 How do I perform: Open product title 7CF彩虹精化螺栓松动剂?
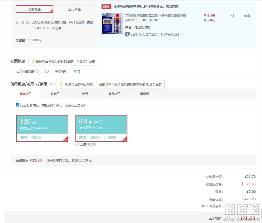[156, 18]
